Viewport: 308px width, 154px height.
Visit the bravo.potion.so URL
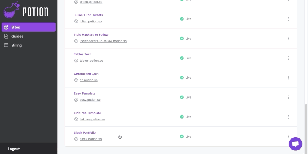pos(91,2)
